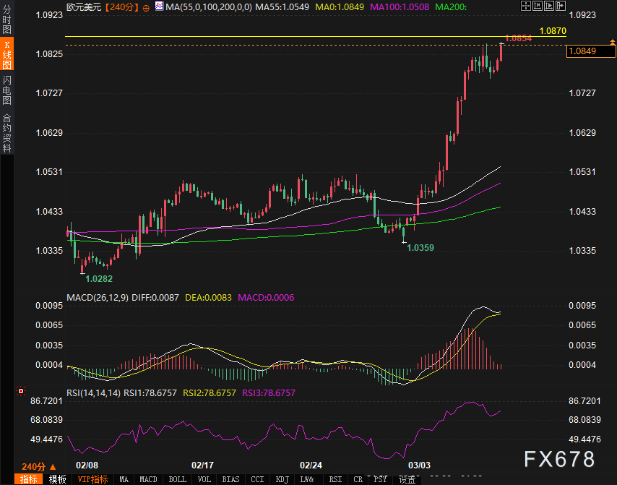
Task: Click the MACD:0.0006 value
Action: [266, 298]
